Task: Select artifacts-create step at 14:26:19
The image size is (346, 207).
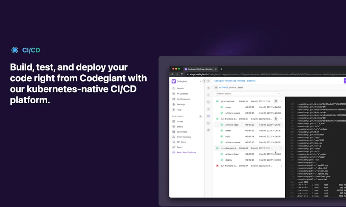Action: pos(249,143)
